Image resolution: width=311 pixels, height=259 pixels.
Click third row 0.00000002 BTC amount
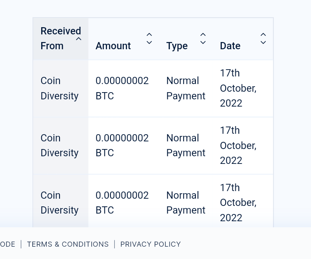click(122, 203)
